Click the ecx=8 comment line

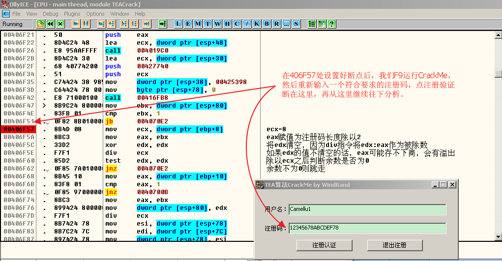(x=276, y=129)
